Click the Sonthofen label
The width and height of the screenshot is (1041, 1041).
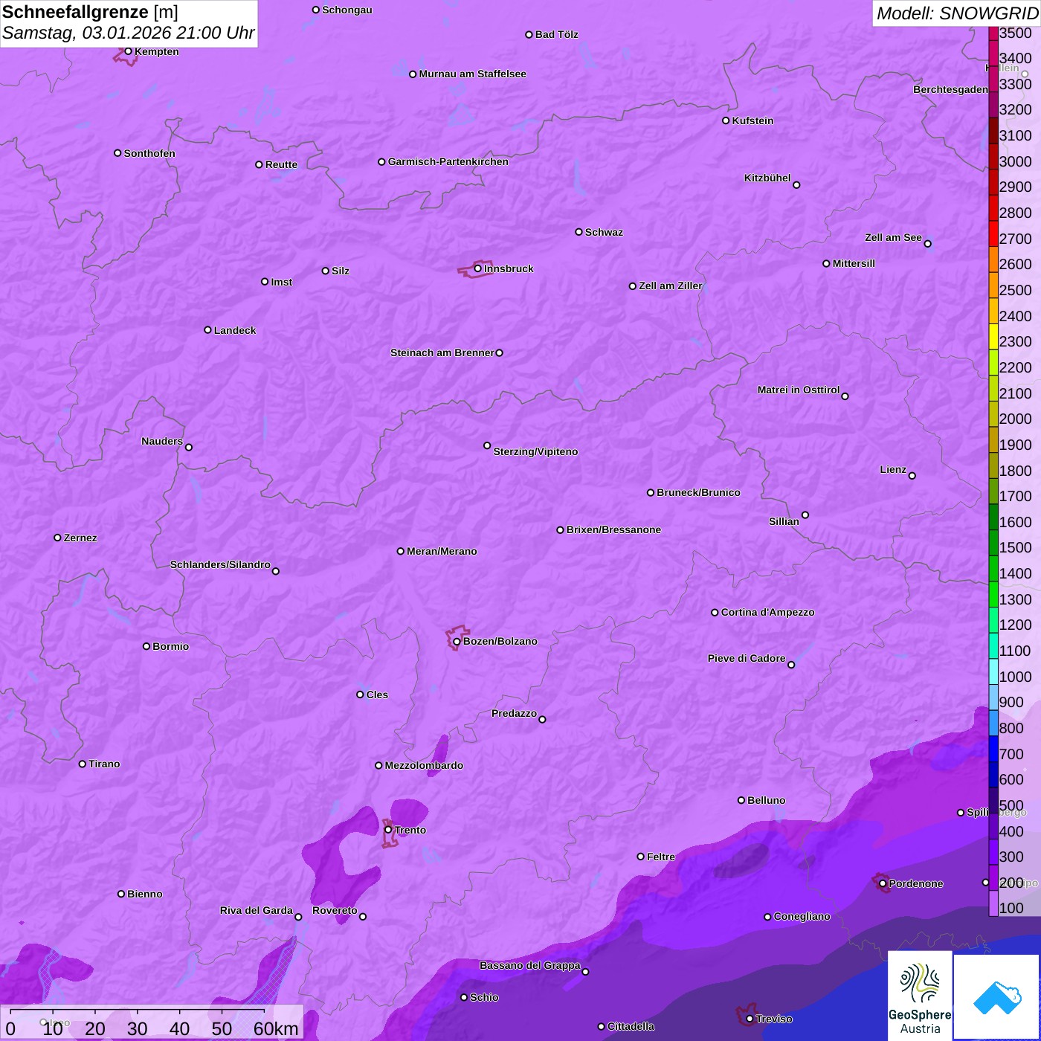tap(149, 153)
